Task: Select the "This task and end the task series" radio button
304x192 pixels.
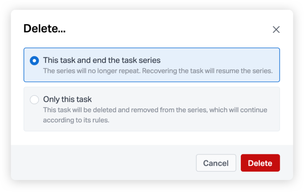Action: (x=34, y=60)
